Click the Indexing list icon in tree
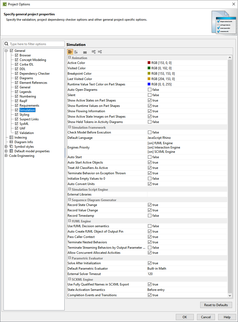Image resolution: width=238 pixels, height=322 pixels. click(12, 138)
